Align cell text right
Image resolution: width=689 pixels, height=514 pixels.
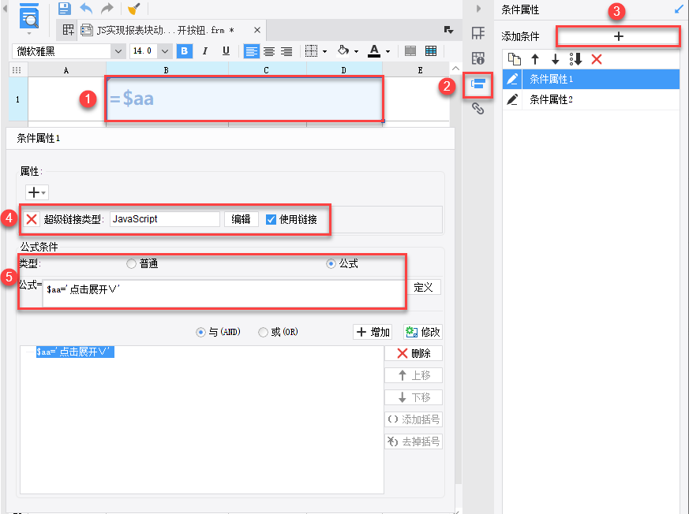[286, 51]
